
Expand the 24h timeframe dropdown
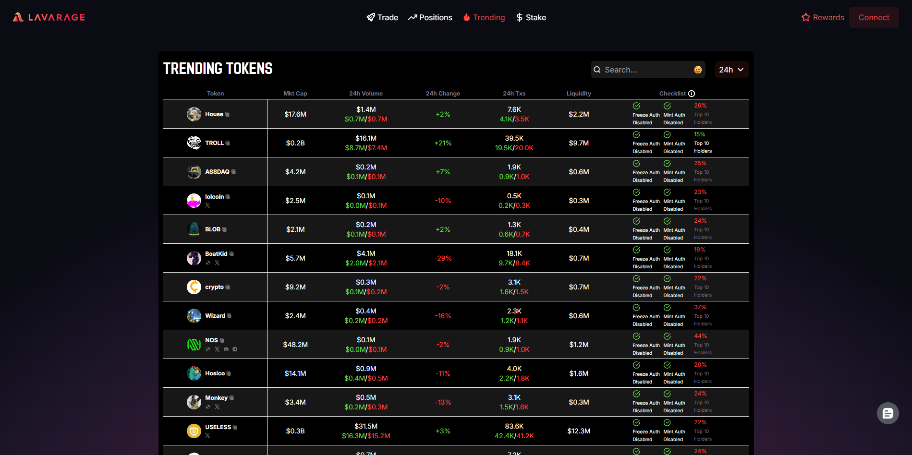tap(731, 70)
